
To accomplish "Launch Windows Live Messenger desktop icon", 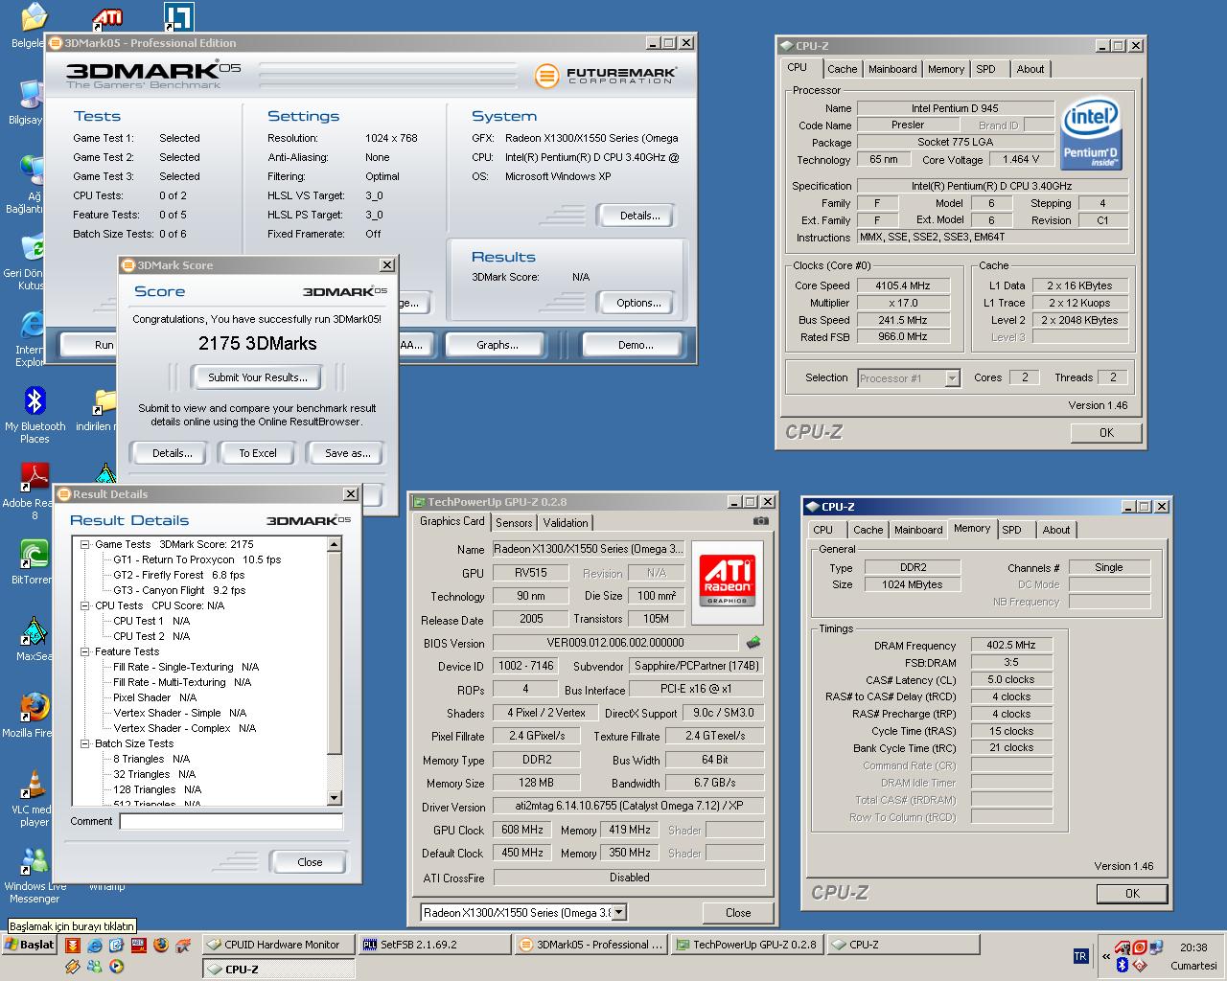I will pyautogui.click(x=35, y=861).
